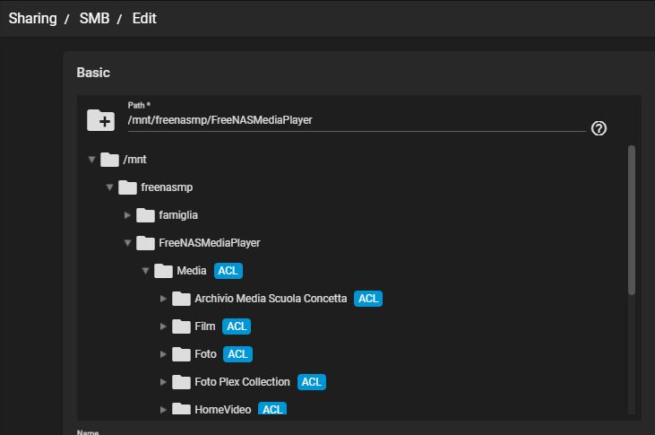
Task: Expand the Foto Plex Collection folder arrow
Action: pyautogui.click(x=163, y=382)
